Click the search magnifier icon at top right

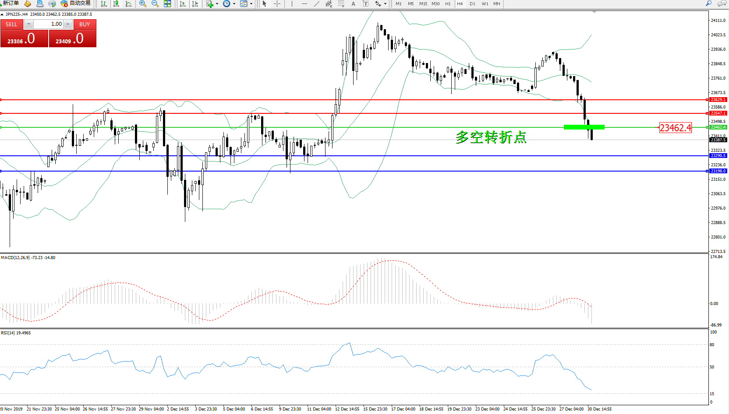click(x=708, y=4)
